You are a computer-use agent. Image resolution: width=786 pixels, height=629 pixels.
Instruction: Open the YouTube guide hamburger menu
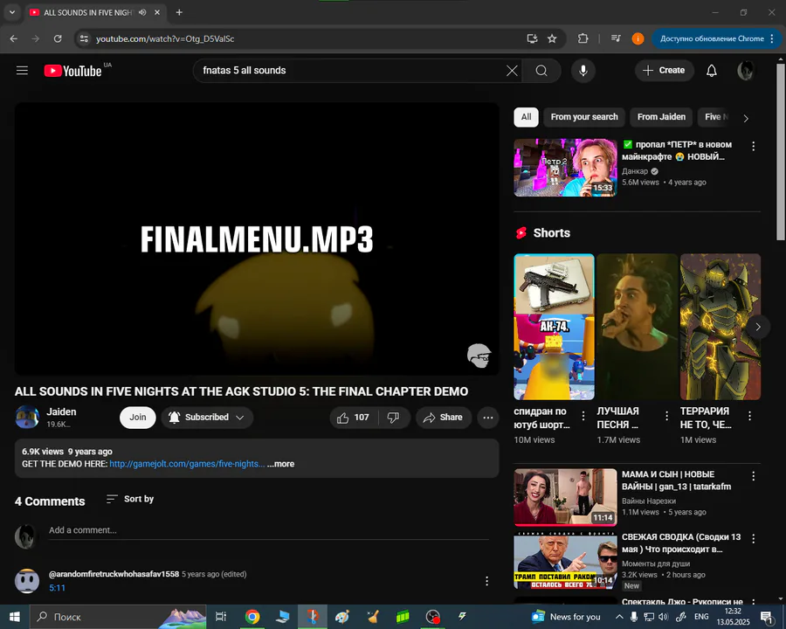coord(22,70)
